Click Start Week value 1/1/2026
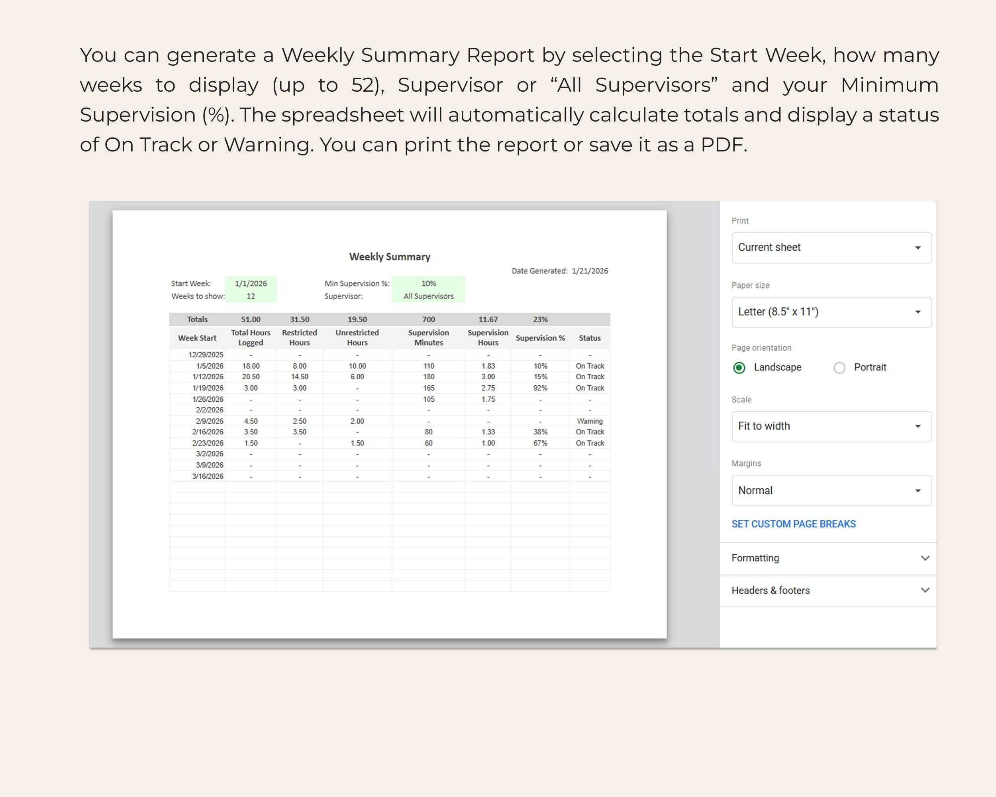 pyautogui.click(x=250, y=284)
